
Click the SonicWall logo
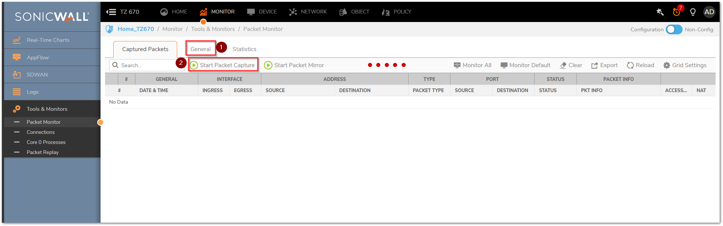pyautogui.click(x=52, y=17)
